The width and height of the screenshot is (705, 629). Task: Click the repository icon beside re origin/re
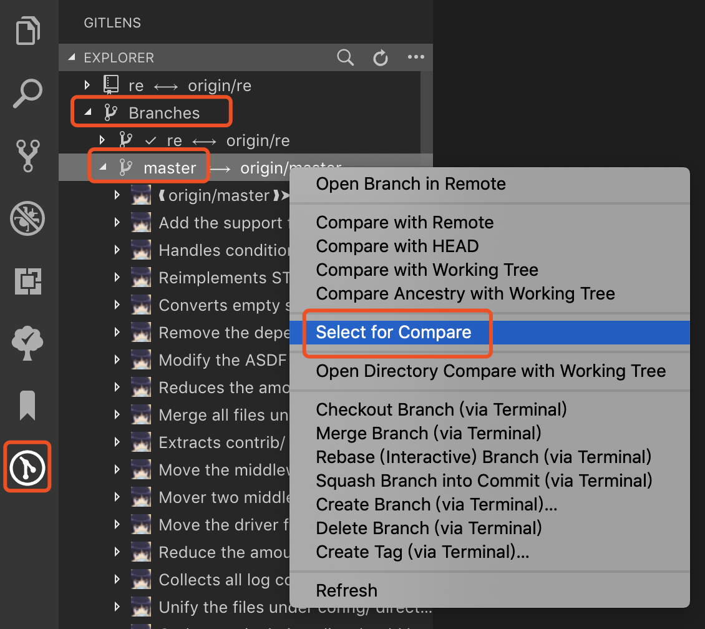tap(110, 85)
